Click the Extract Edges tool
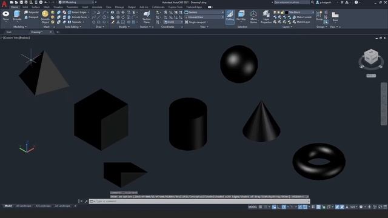 (77, 12)
